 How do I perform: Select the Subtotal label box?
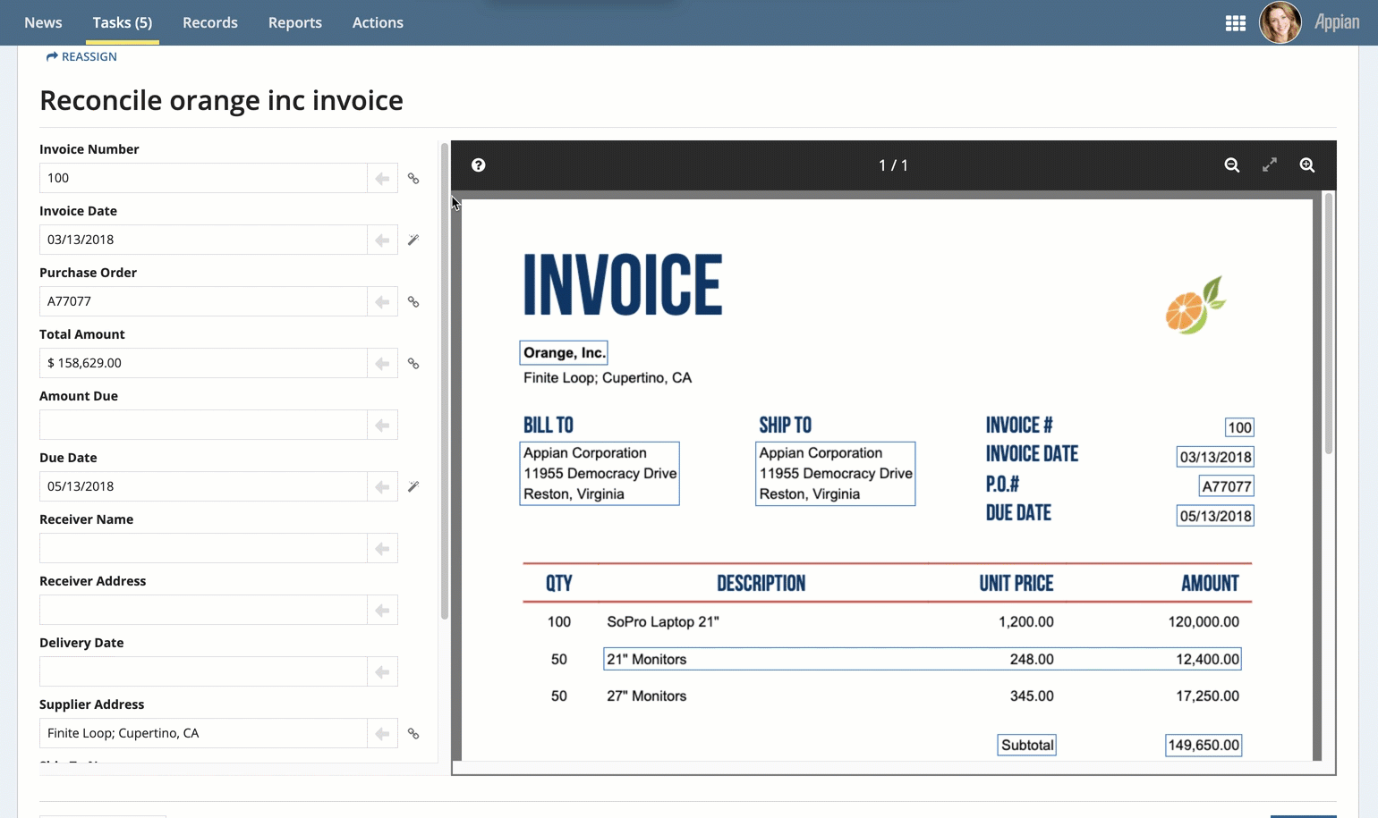pos(1027,745)
